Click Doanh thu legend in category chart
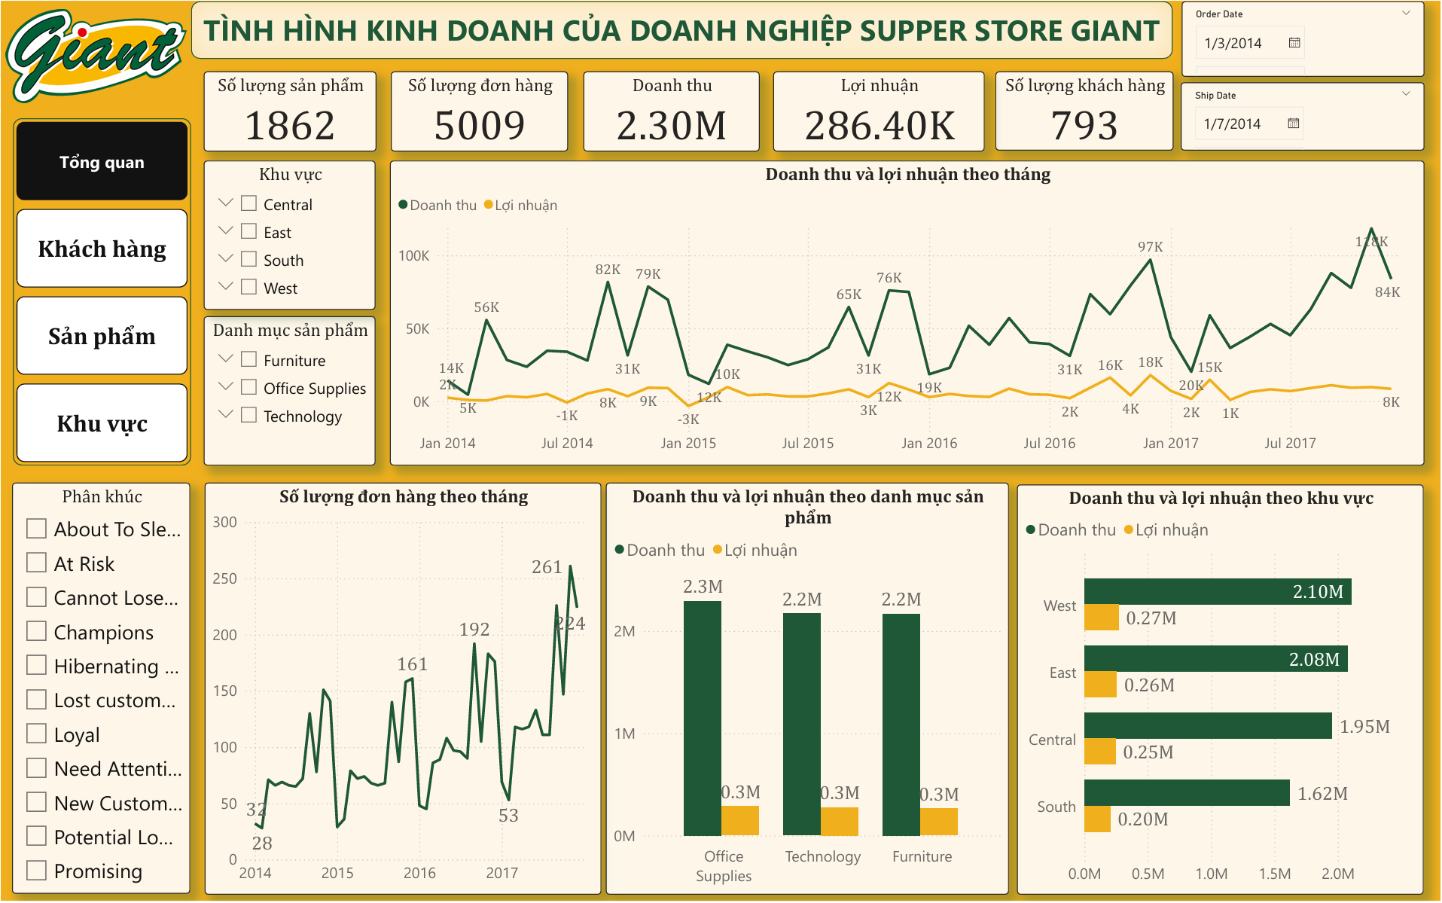Viewport: 1442px width, 903px height. click(x=660, y=551)
